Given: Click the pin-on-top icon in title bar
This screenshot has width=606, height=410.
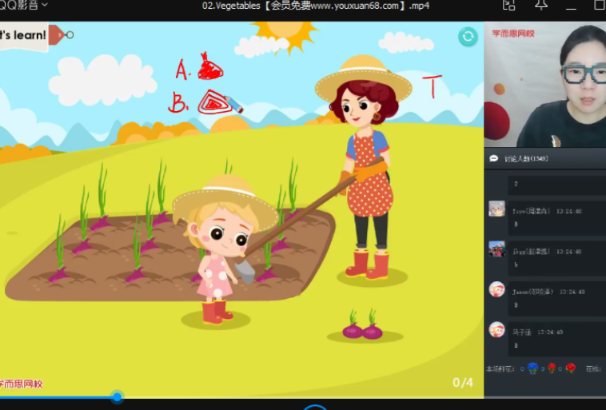Looking at the screenshot, I should click(x=541, y=5).
